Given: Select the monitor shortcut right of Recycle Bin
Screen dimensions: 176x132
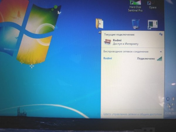Looking at the screenshot, I should [153, 25].
